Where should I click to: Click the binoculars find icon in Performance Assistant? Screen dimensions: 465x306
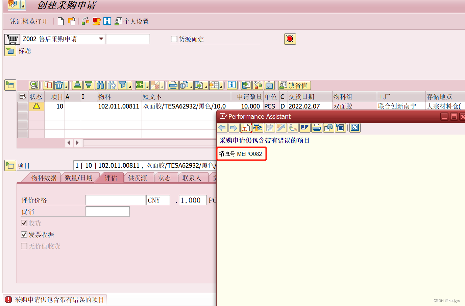tap(328, 127)
